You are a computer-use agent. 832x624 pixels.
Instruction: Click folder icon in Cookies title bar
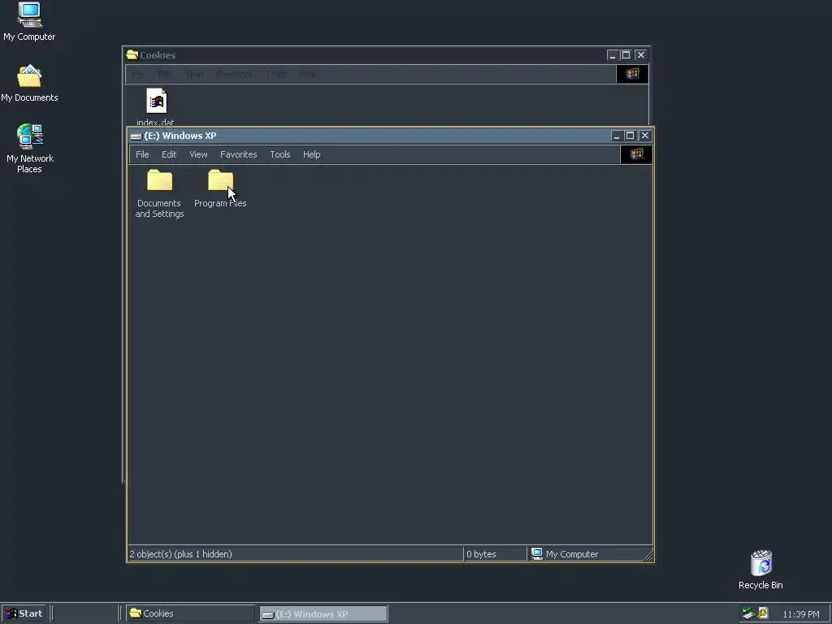pyautogui.click(x=132, y=54)
